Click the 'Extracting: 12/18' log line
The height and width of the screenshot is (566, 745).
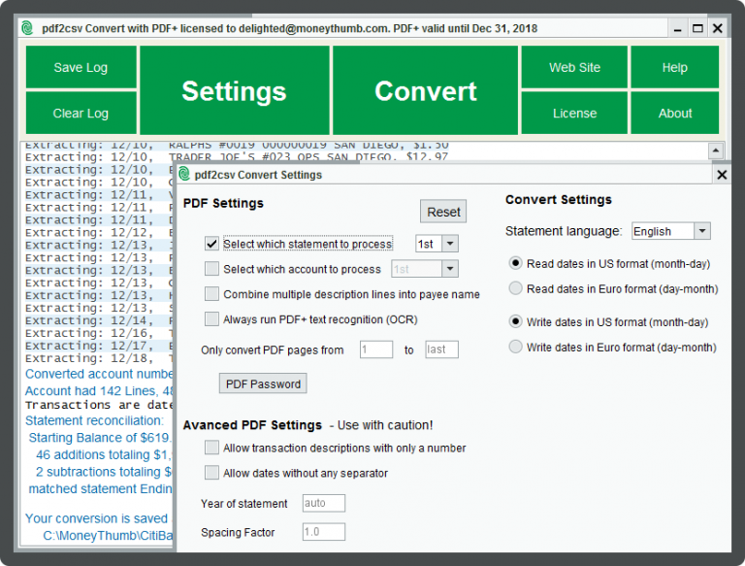(x=99, y=358)
